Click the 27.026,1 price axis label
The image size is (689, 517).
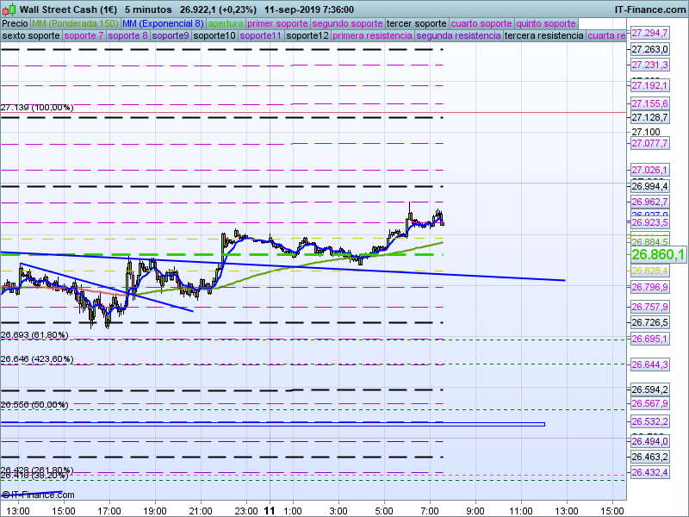click(650, 170)
